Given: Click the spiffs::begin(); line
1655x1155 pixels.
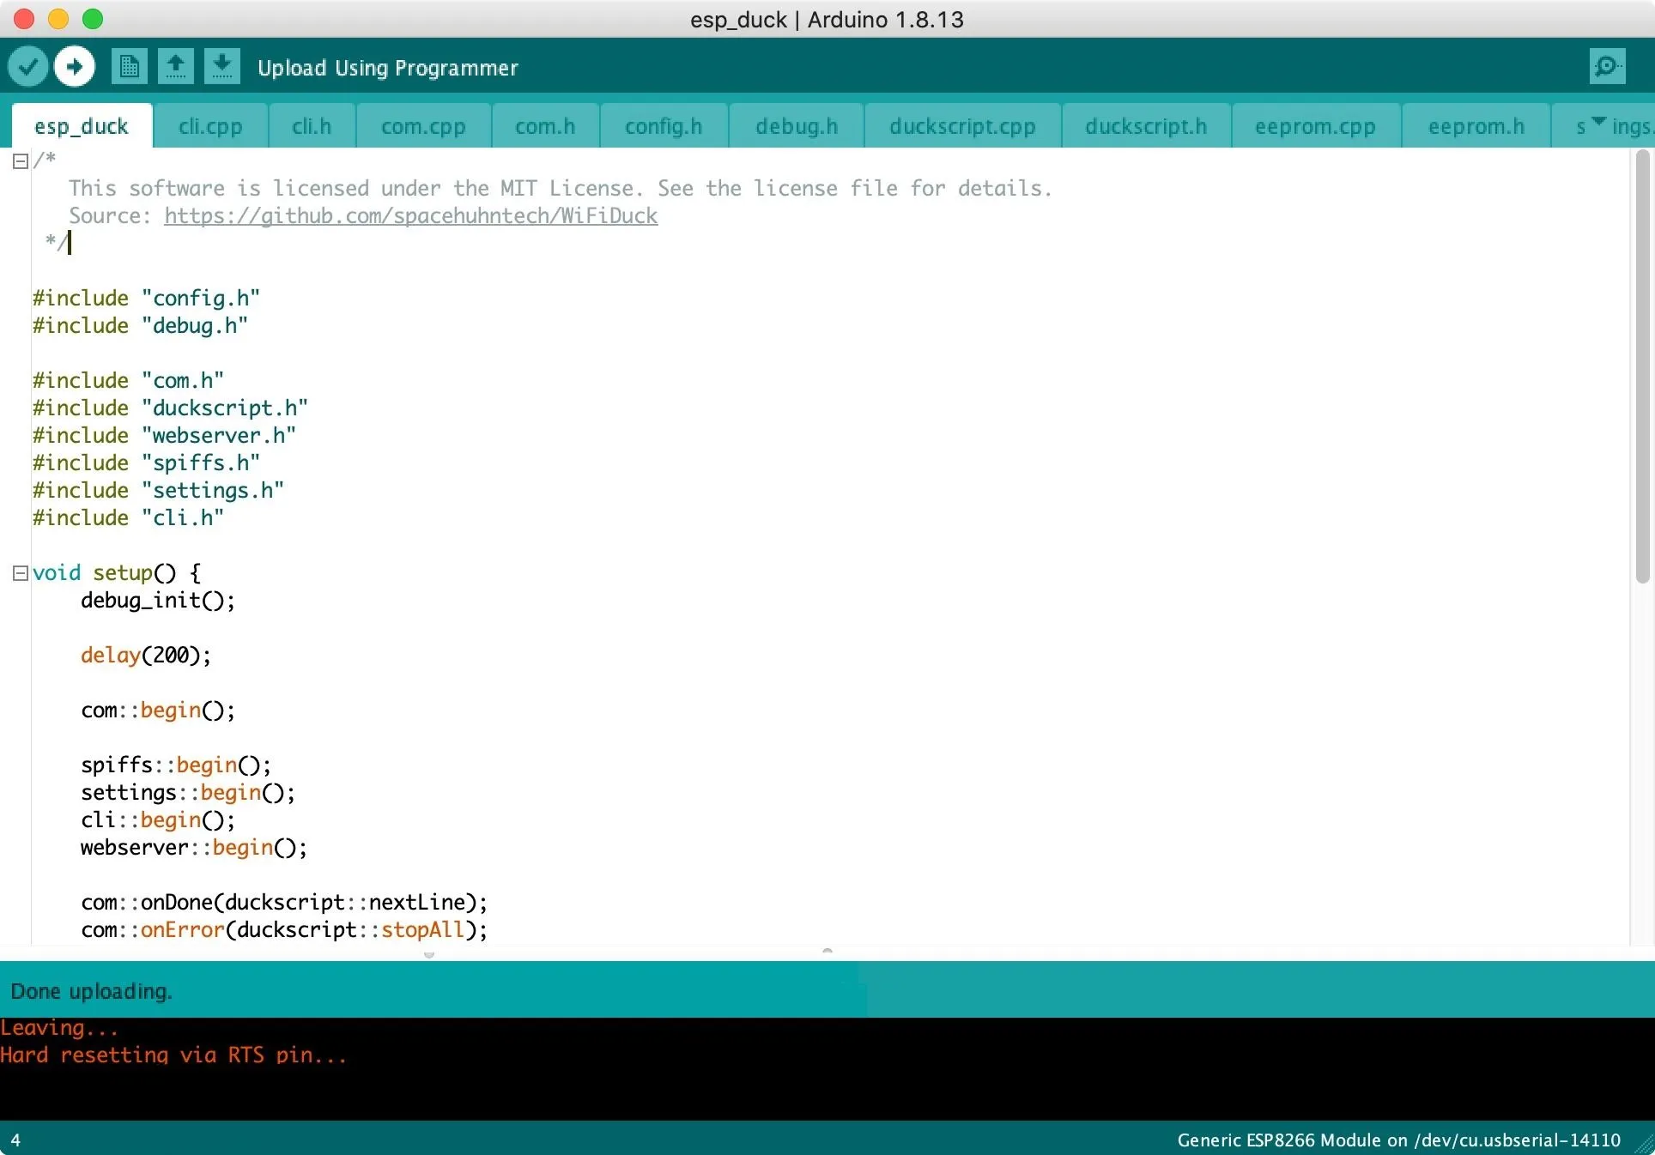Looking at the screenshot, I should (176, 765).
